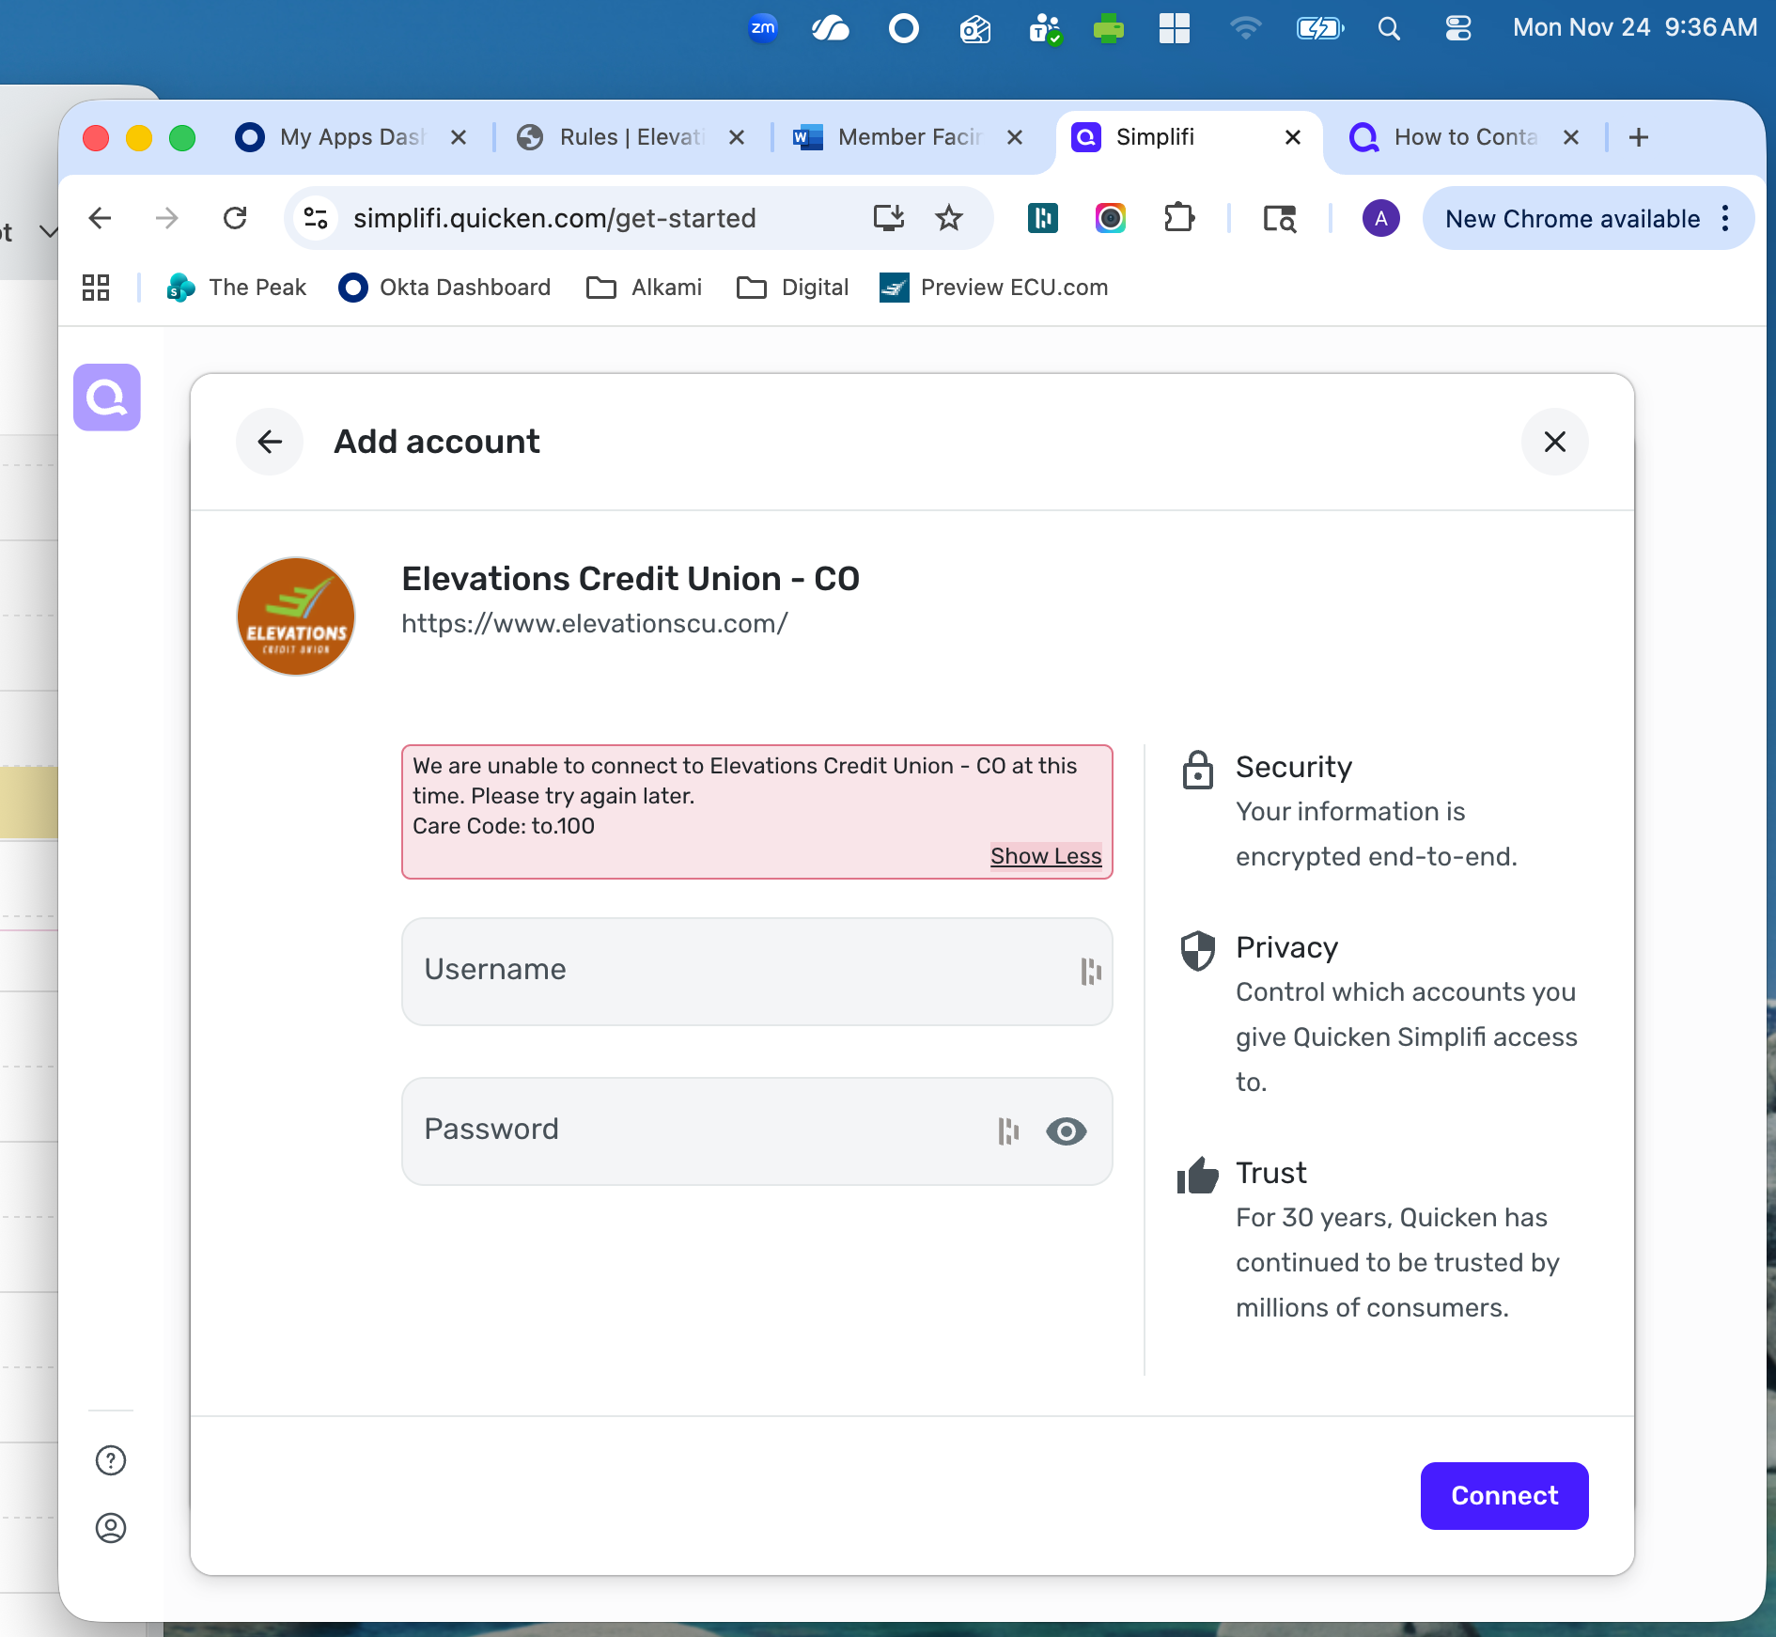The width and height of the screenshot is (1776, 1637).
Task: Open battery status in menu bar
Action: [1319, 28]
